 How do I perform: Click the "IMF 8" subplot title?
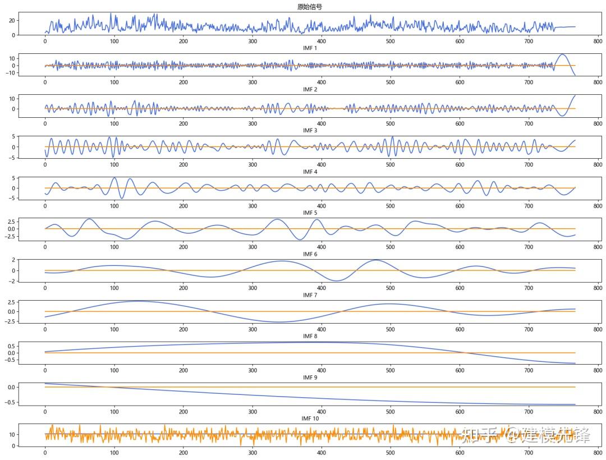(310, 336)
